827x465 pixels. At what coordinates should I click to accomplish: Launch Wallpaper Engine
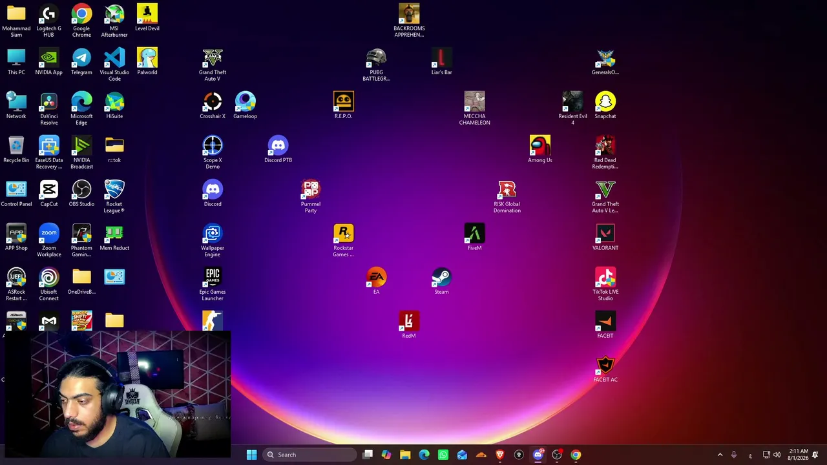[x=213, y=240]
